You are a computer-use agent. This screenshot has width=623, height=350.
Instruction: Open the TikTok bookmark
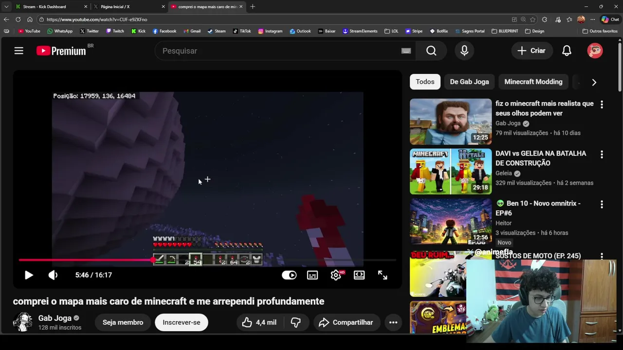(x=242, y=31)
